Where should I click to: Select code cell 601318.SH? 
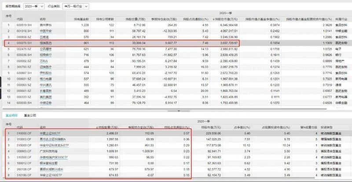[23, 31]
